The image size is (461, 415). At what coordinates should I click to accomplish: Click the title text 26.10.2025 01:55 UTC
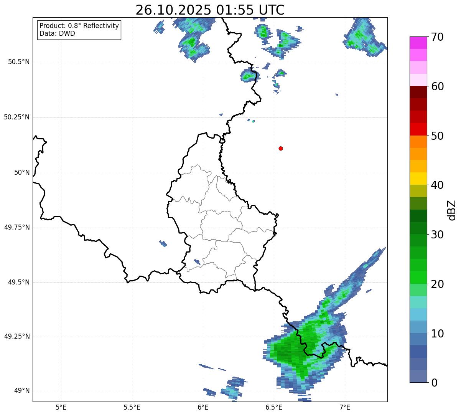pos(210,10)
